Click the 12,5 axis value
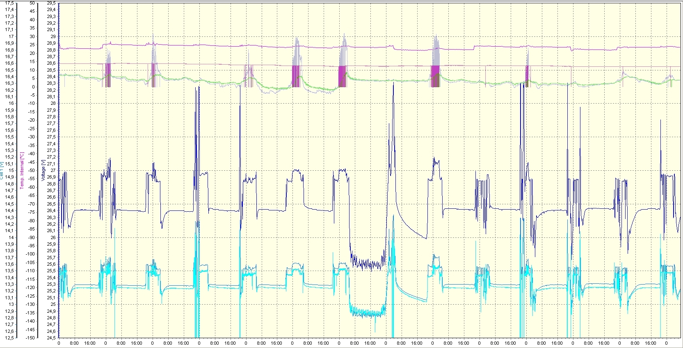Screen dimensions: 683x348 9,338
